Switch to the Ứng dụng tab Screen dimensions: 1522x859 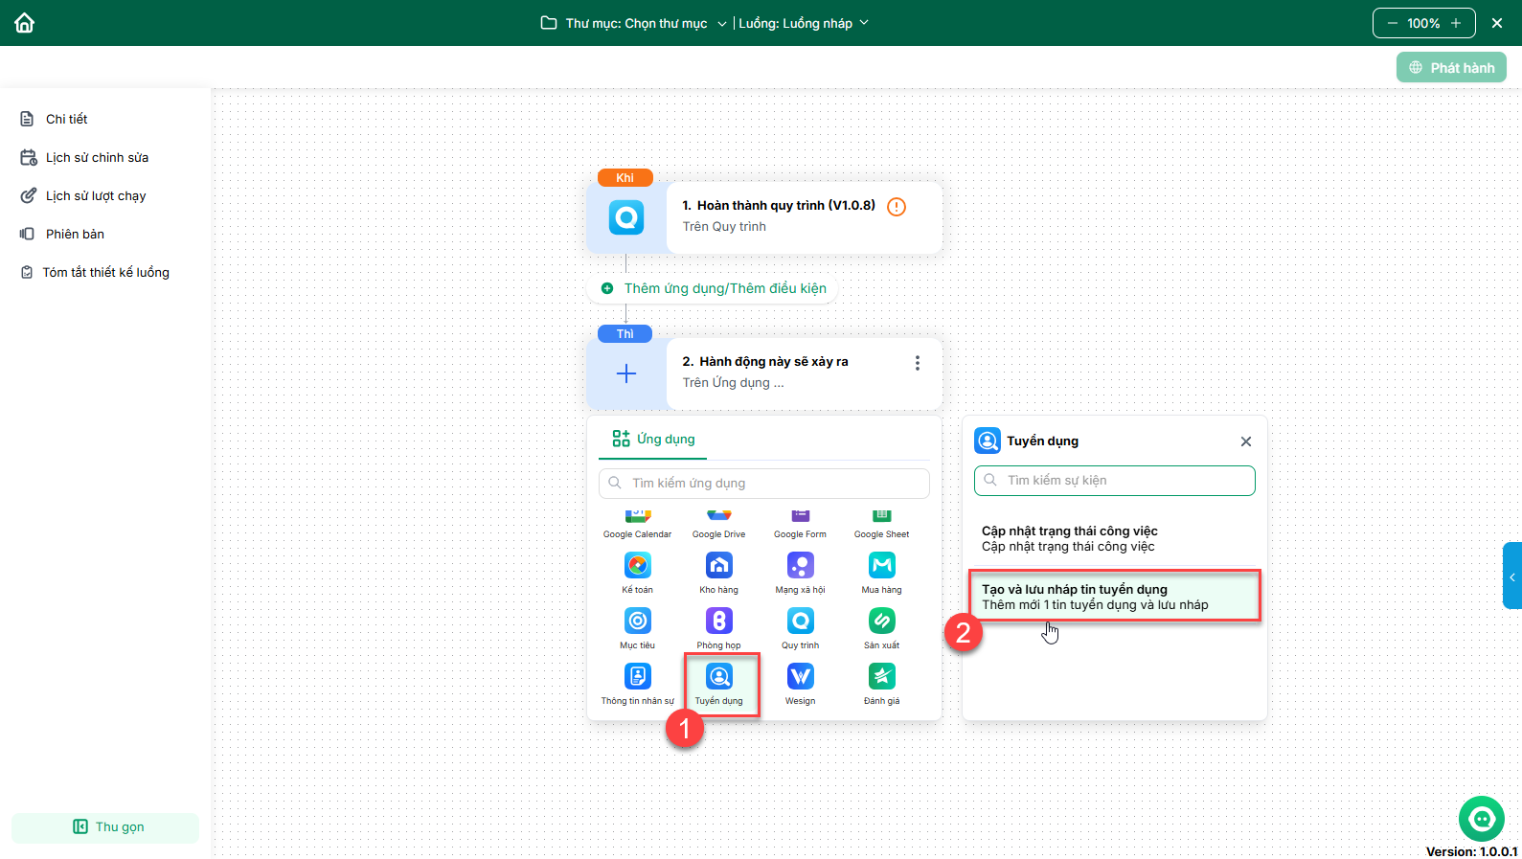(654, 439)
